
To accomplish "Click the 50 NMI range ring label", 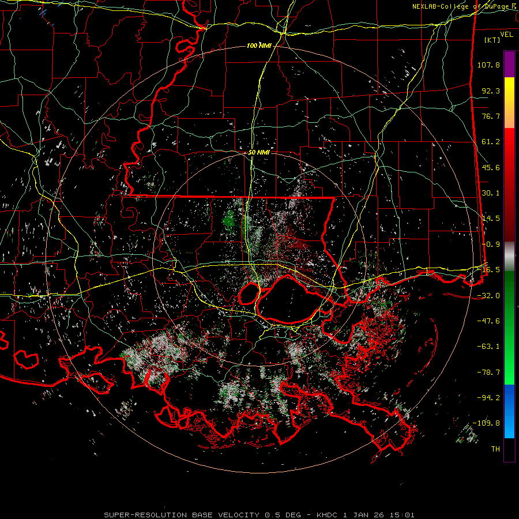I will pyautogui.click(x=259, y=153).
